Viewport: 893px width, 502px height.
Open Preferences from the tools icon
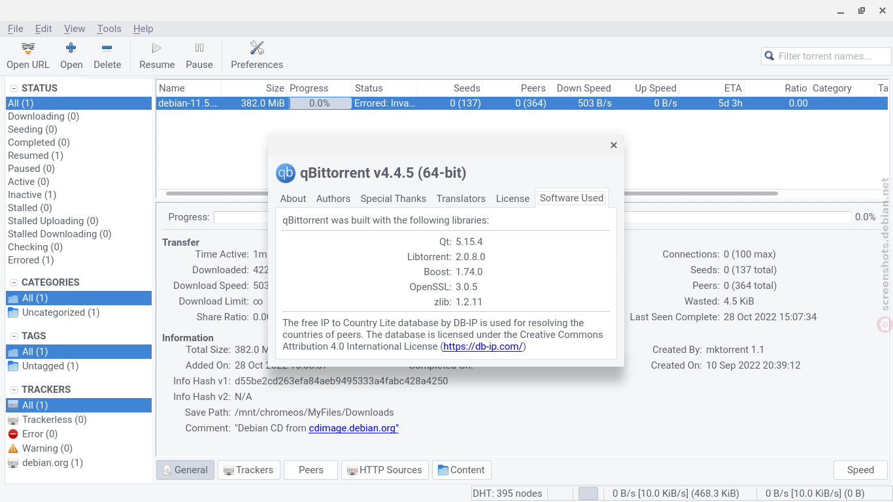click(x=257, y=48)
